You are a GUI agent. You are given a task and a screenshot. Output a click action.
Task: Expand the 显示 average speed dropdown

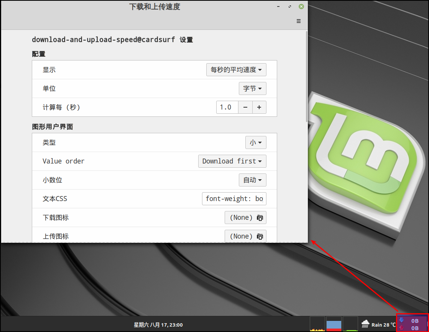[236, 70]
